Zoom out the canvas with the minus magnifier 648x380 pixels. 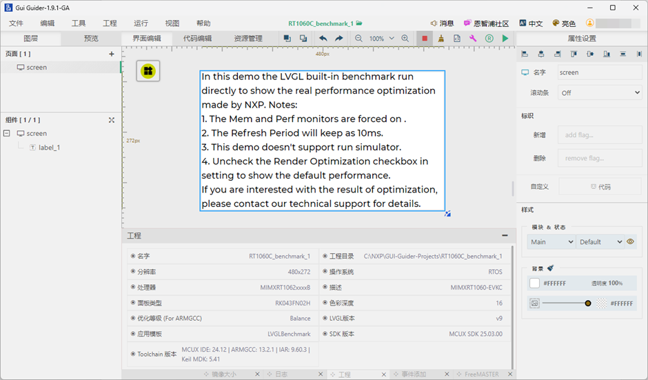click(358, 39)
